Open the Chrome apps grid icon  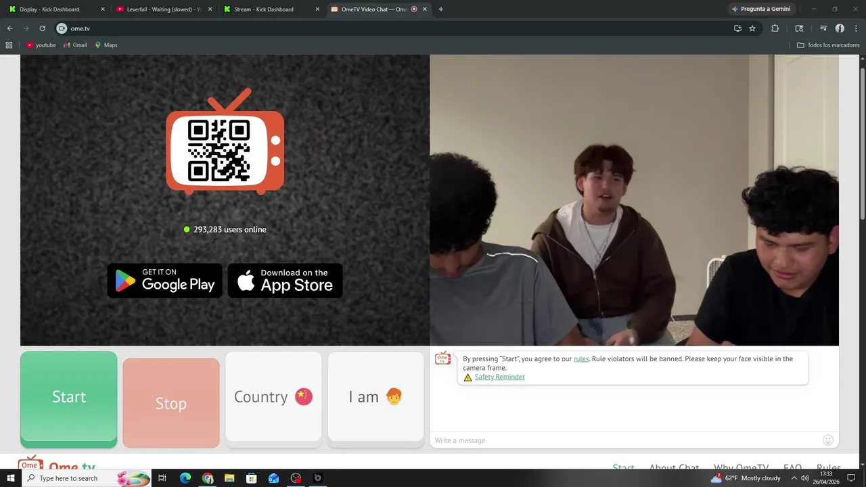tap(9, 45)
